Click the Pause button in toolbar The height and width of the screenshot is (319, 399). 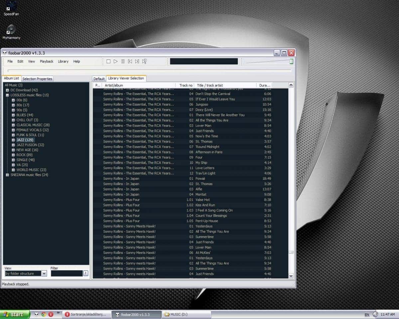click(x=123, y=61)
